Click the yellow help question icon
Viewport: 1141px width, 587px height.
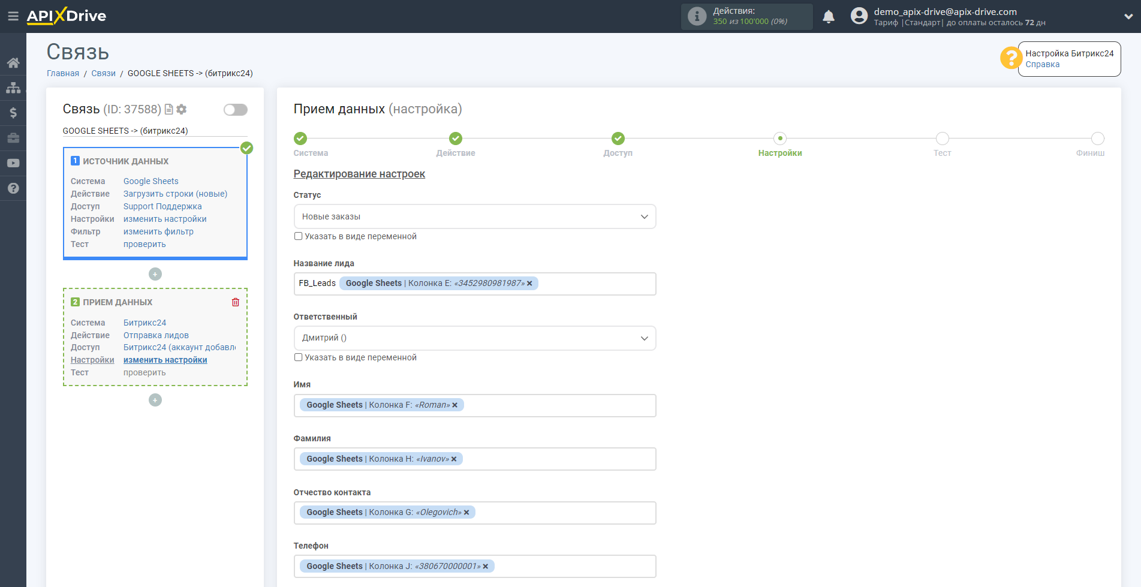1010,58
